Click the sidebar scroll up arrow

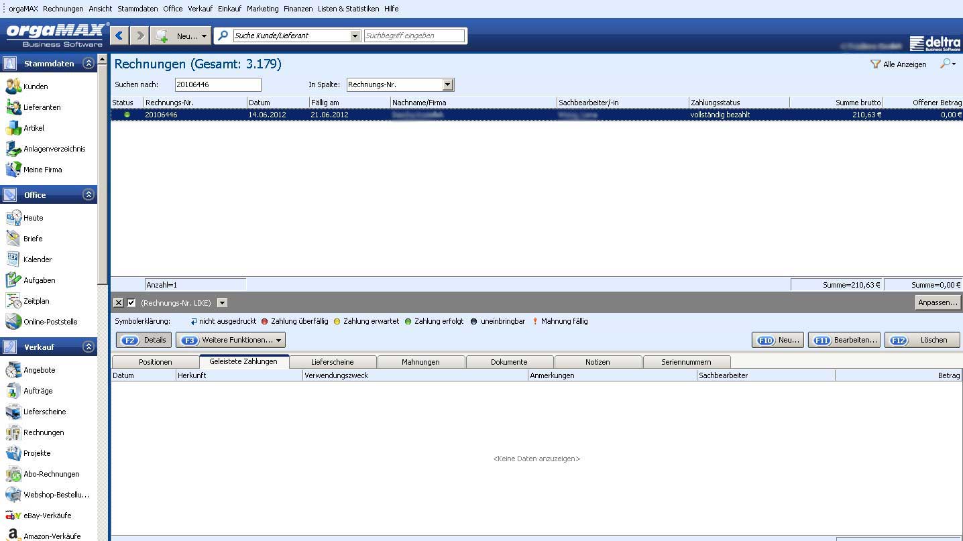pyautogui.click(x=103, y=59)
